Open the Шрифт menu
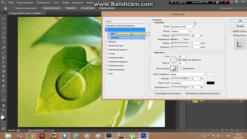247x139 pixels. (66, 3)
